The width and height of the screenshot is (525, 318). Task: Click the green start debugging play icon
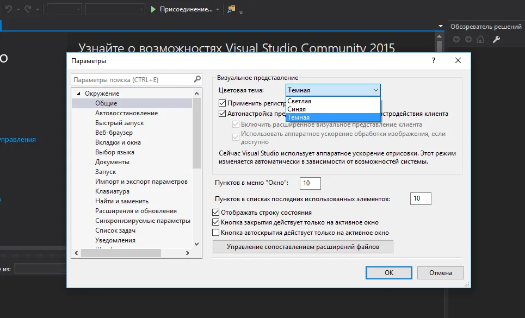pos(153,9)
